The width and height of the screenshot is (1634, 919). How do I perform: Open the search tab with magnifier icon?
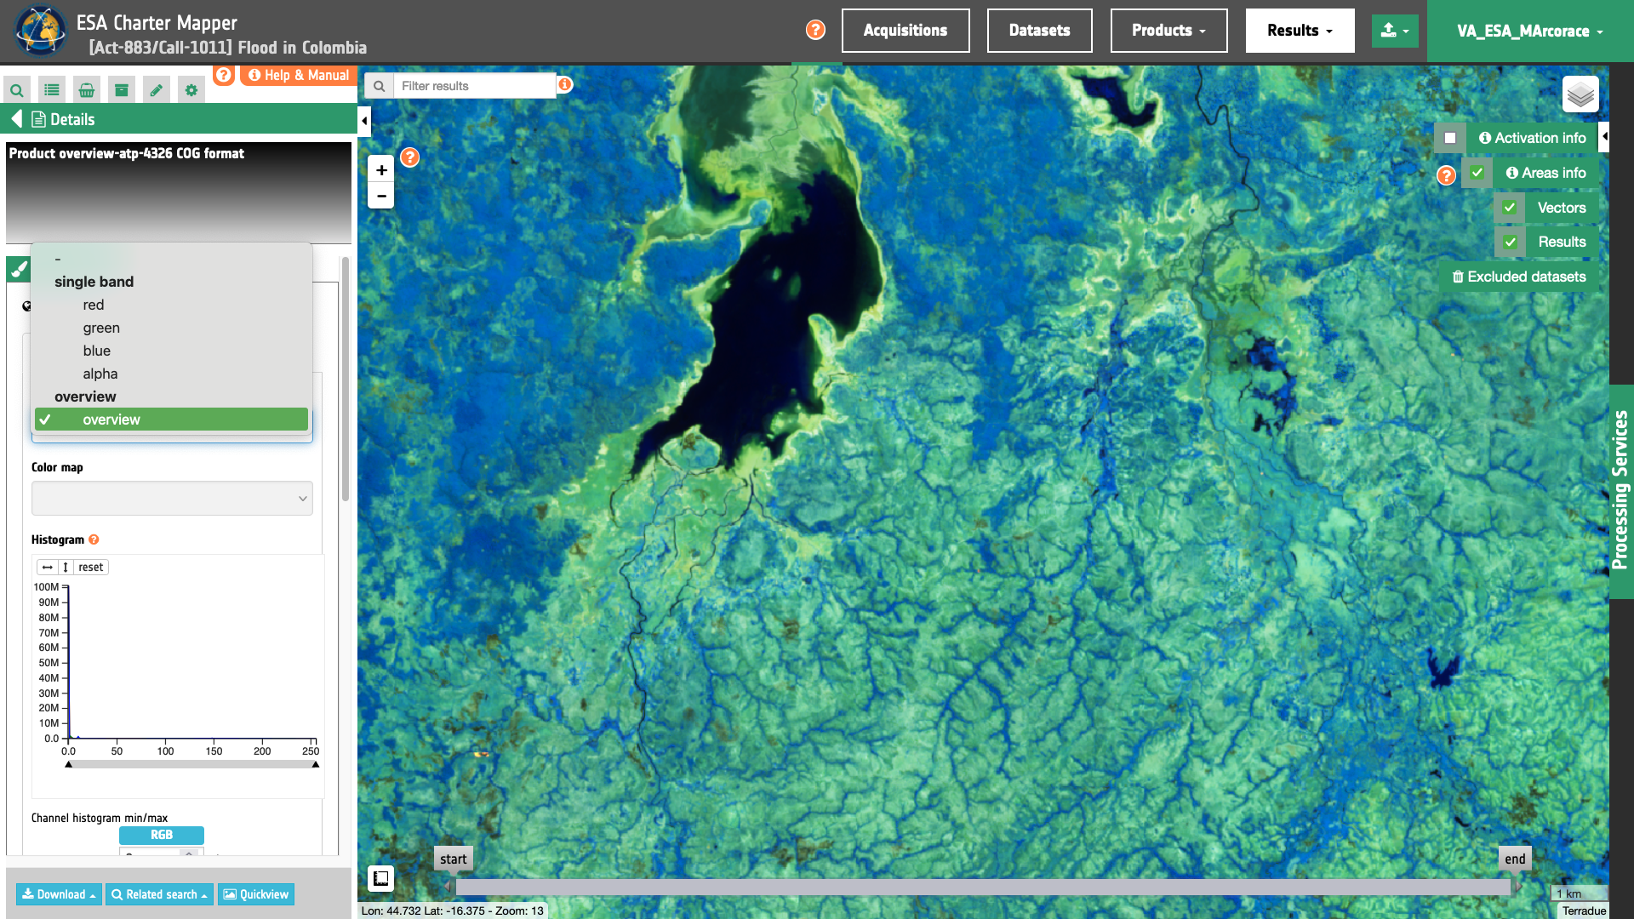17,90
